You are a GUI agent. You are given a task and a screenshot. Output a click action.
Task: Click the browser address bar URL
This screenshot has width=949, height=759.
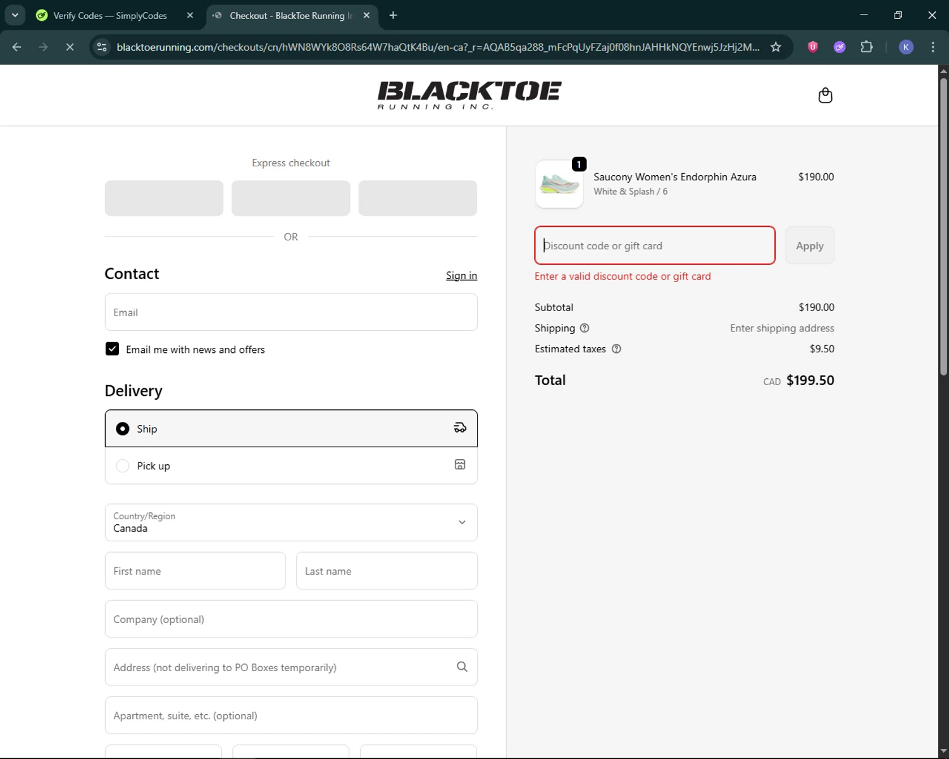pyautogui.click(x=438, y=47)
